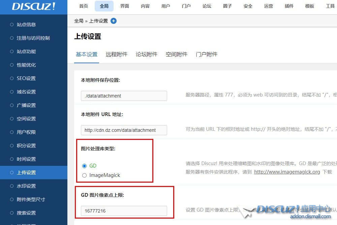Click the 全局 breadcrumb link
Viewport: 337px width, 225px height.
79,21
